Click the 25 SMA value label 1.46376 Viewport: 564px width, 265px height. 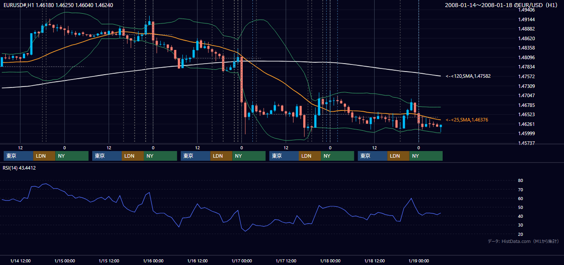point(467,120)
